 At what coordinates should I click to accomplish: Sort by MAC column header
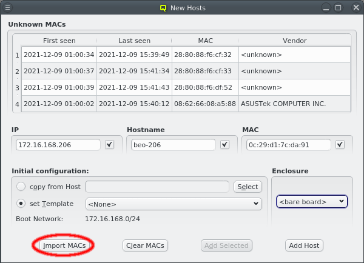click(x=205, y=41)
